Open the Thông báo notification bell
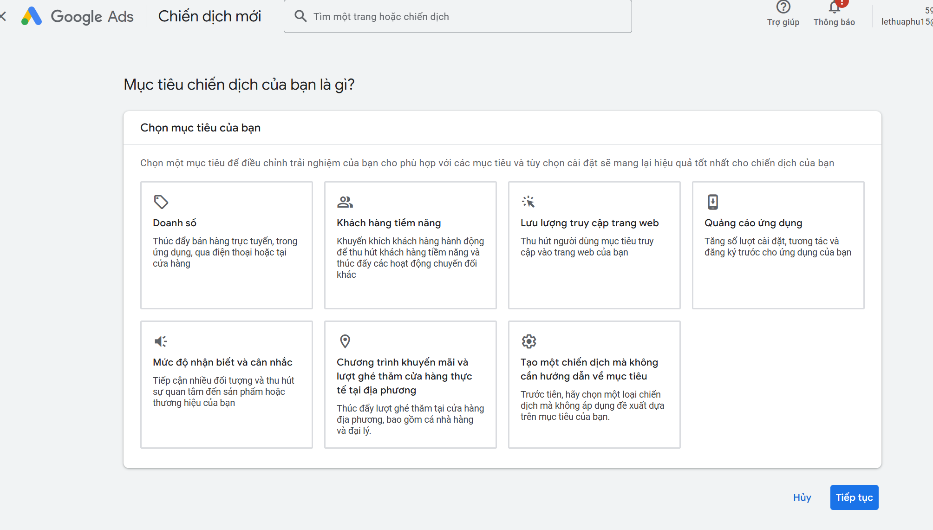 [834, 7]
